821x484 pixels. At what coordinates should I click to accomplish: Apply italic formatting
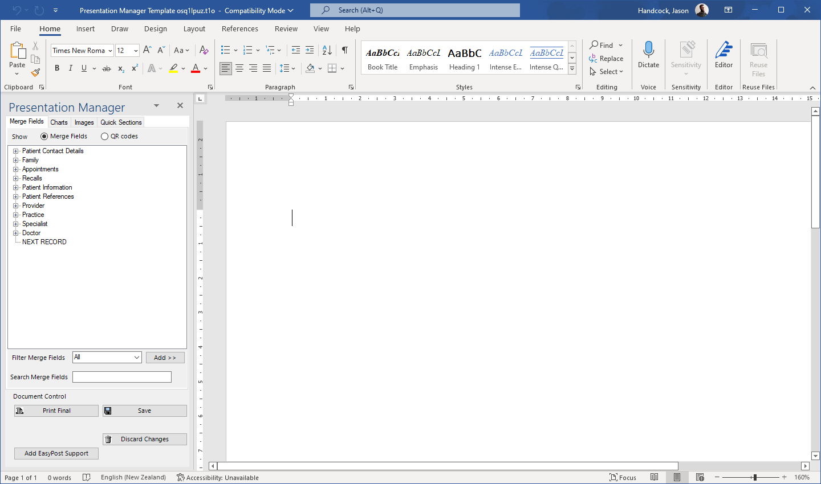click(x=70, y=68)
